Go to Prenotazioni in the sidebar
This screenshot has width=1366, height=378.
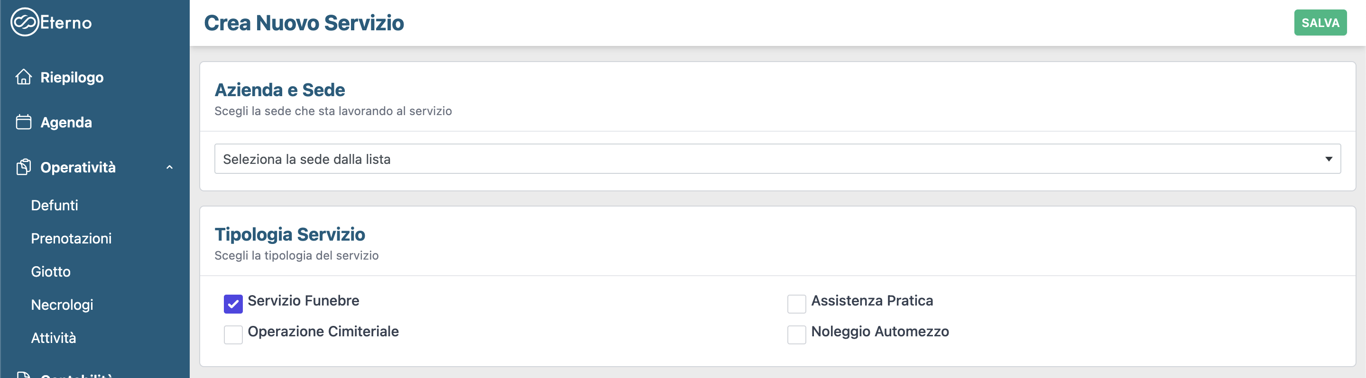(x=71, y=239)
